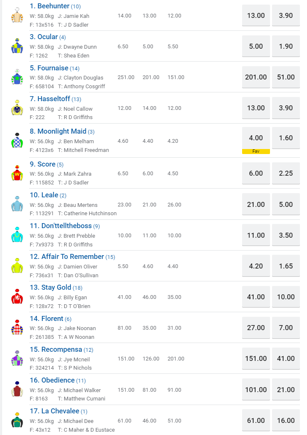Click Leale's light blue silks icon
This screenshot has width=307, height=435.
coord(17,204)
